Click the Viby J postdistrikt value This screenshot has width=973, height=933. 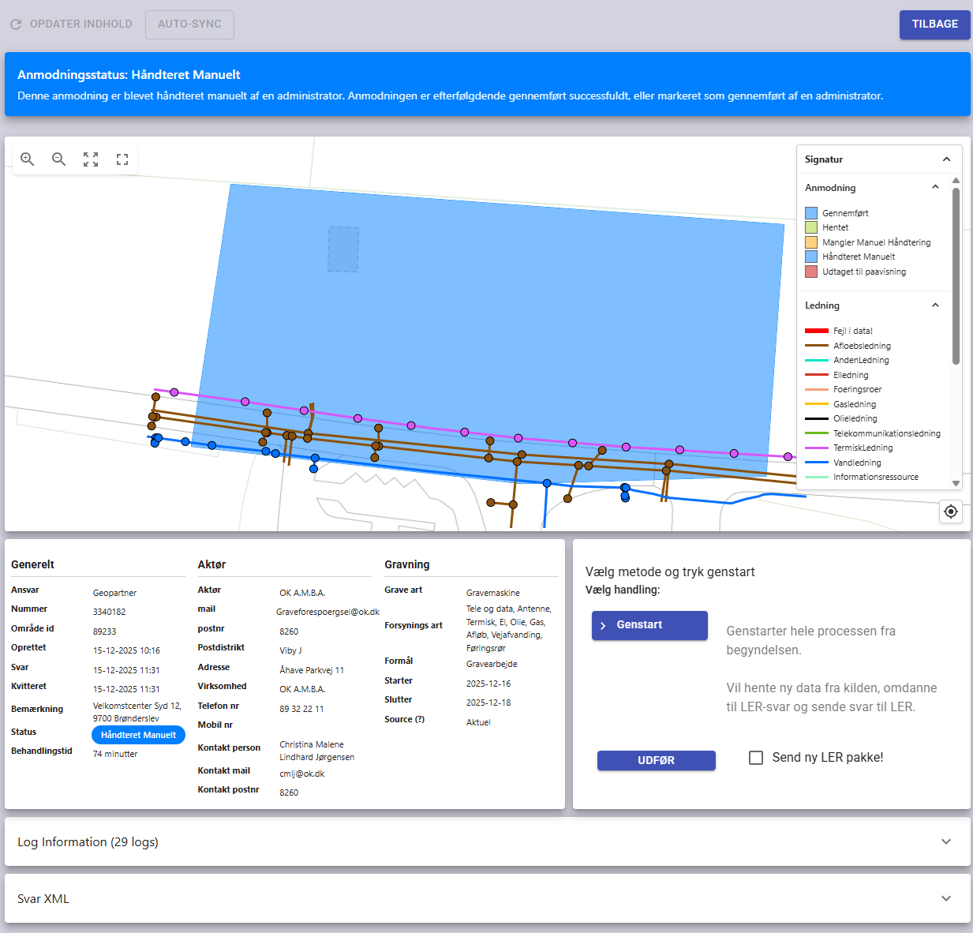[290, 650]
